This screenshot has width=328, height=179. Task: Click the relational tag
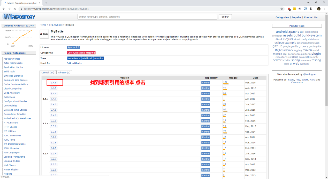click(x=87, y=58)
